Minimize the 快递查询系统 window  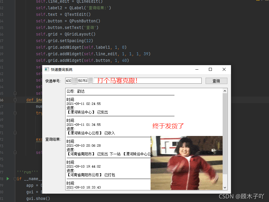(x=197, y=69)
